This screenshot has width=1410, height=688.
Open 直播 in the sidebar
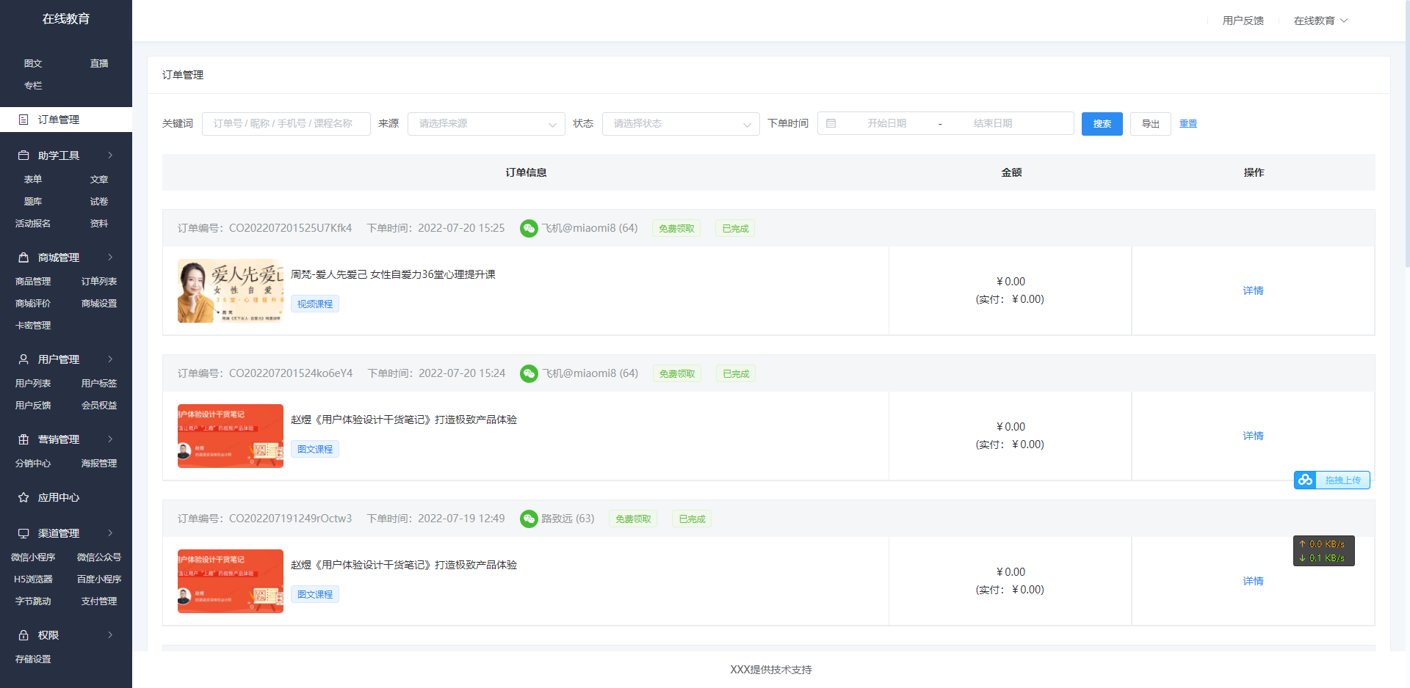coord(99,64)
